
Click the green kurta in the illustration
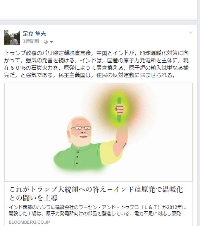point(79,157)
